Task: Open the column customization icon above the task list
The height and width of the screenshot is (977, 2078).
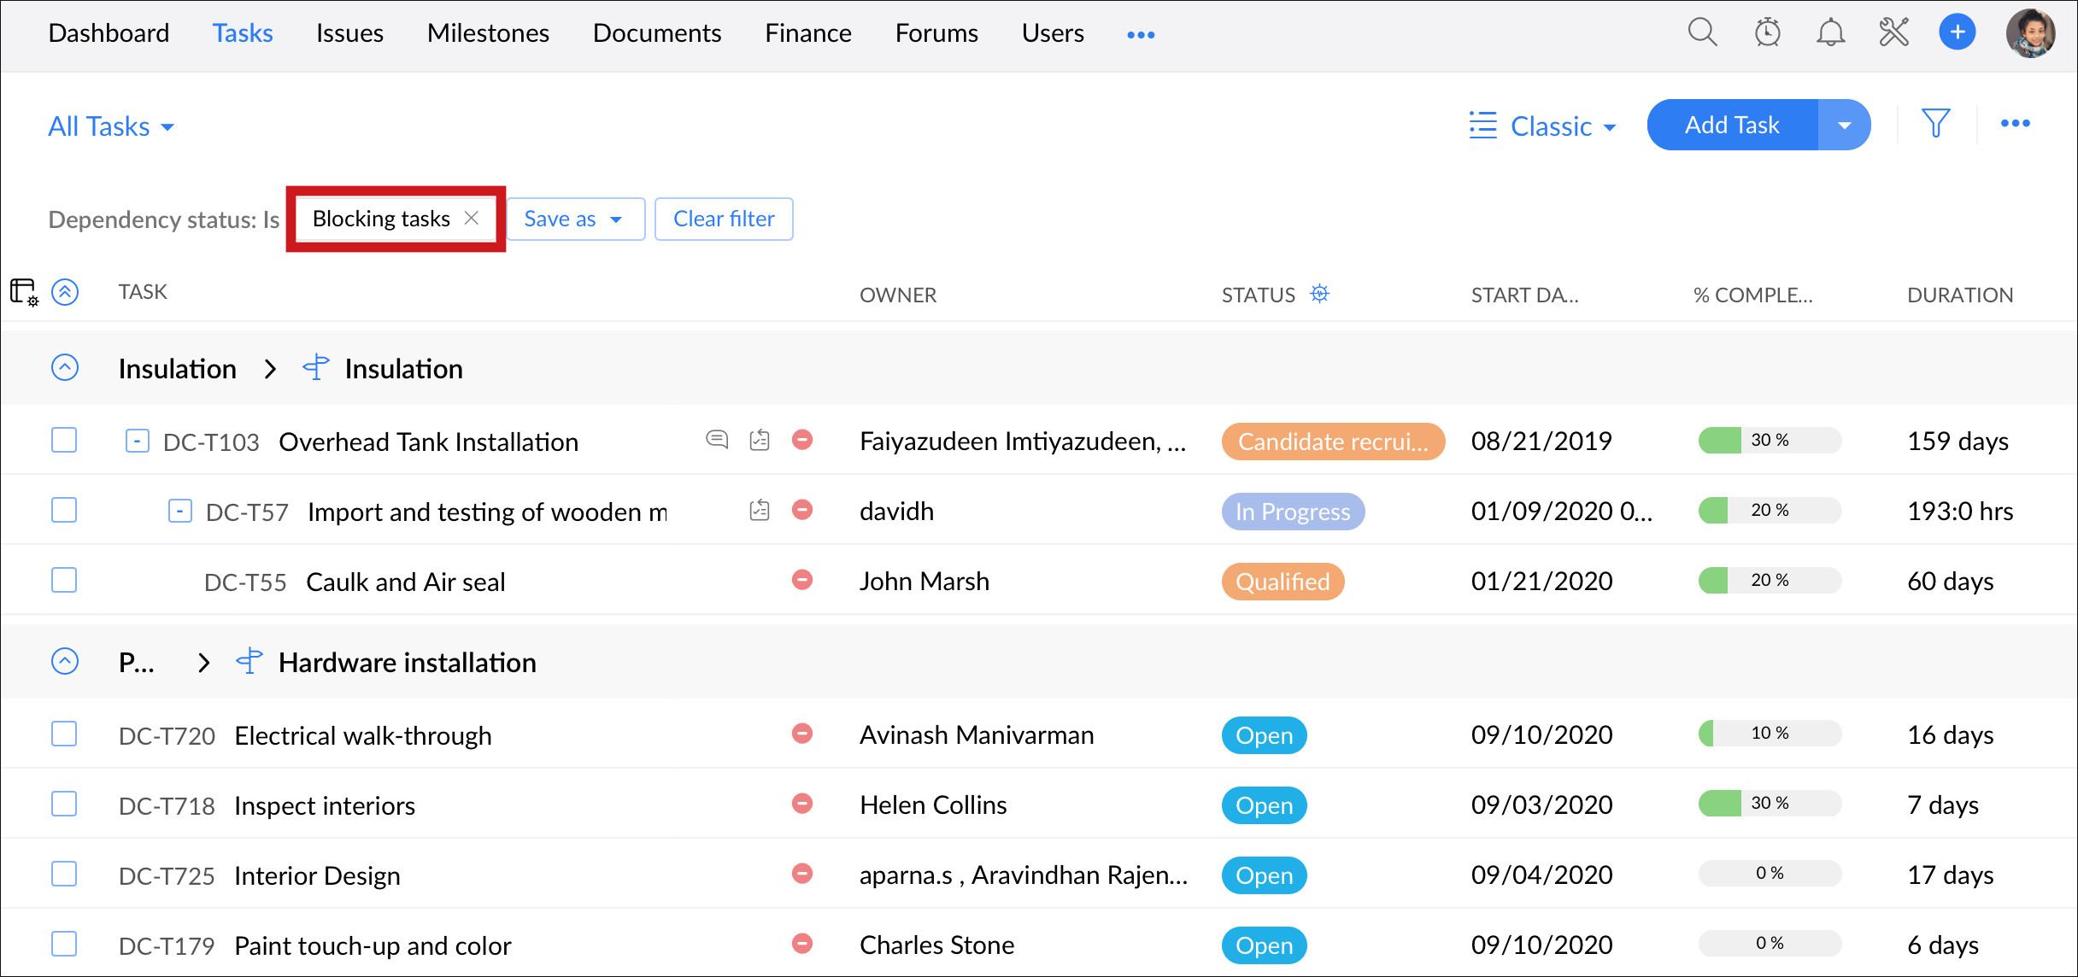Action: point(23,292)
